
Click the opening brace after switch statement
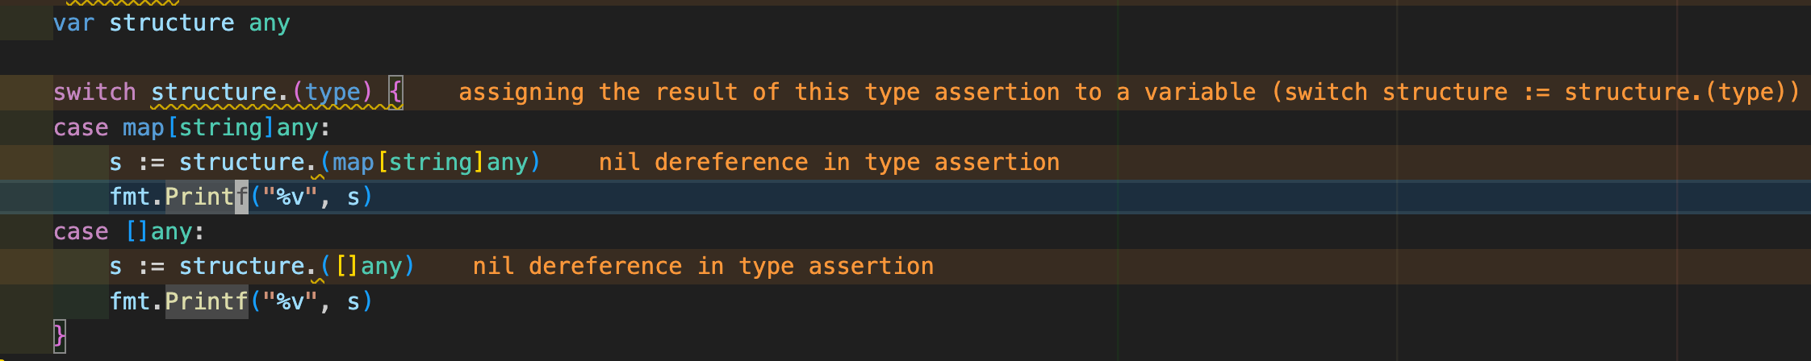click(395, 92)
